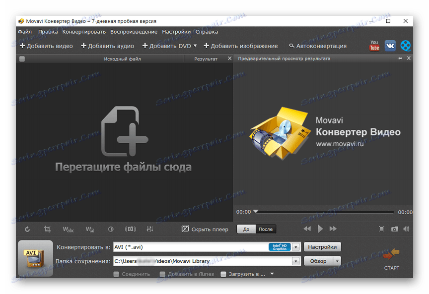Open the Файл menu
The height and width of the screenshot is (294, 429).
pos(25,32)
